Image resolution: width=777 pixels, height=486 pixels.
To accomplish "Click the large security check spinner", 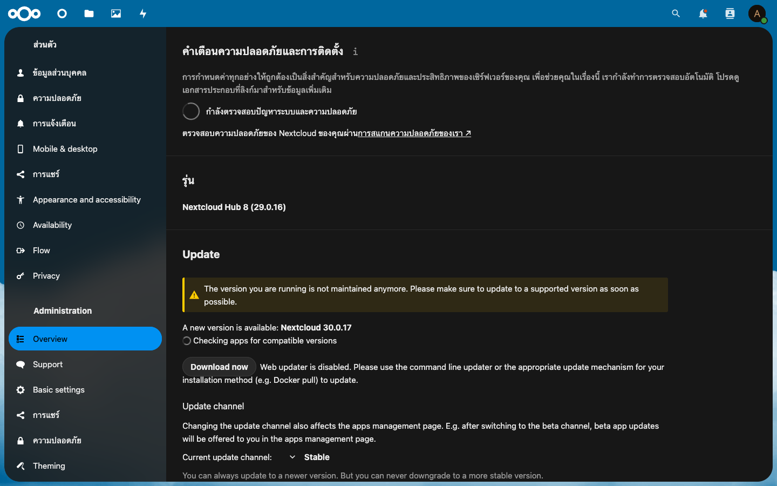I will point(191,111).
